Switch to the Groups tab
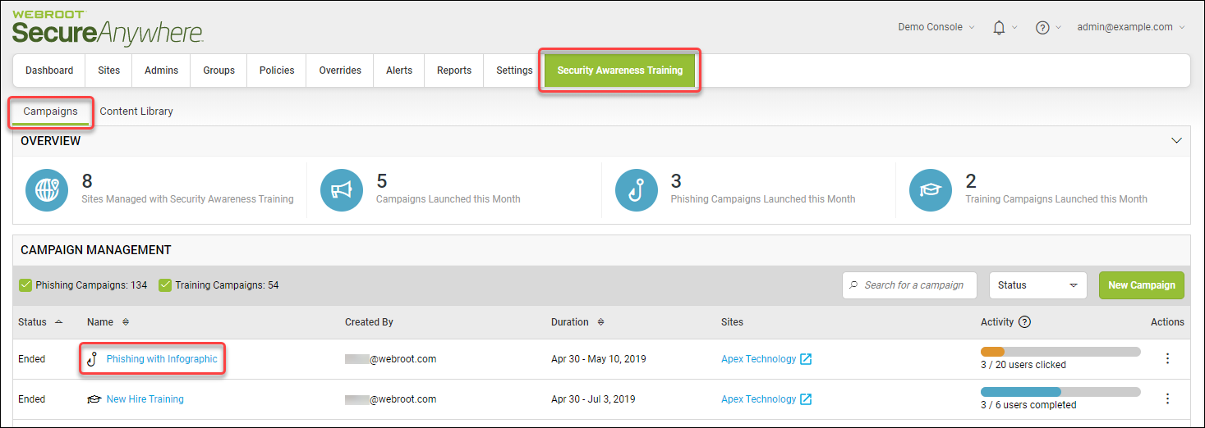The height and width of the screenshot is (428, 1205). click(219, 71)
